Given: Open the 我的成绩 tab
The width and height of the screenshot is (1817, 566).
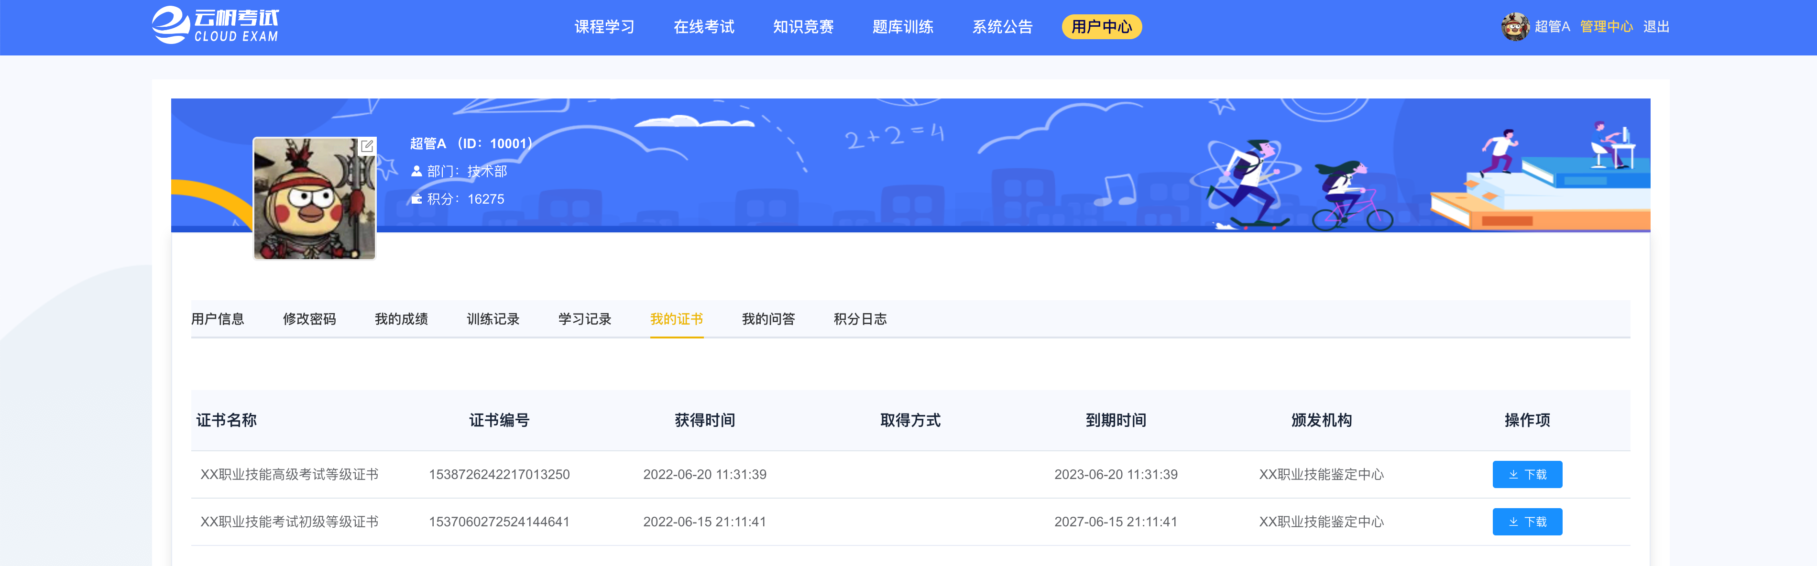Looking at the screenshot, I should (x=401, y=319).
